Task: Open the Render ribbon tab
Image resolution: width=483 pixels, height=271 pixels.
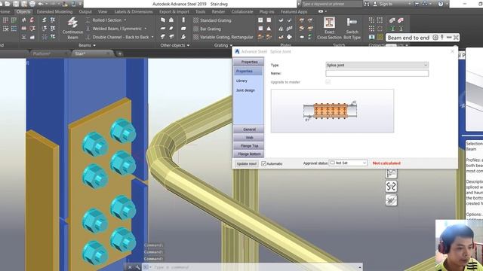Action: point(218,12)
